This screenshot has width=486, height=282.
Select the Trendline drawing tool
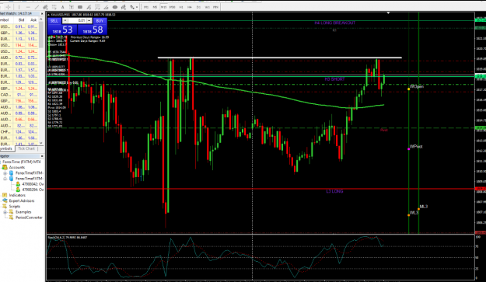[37, 7]
